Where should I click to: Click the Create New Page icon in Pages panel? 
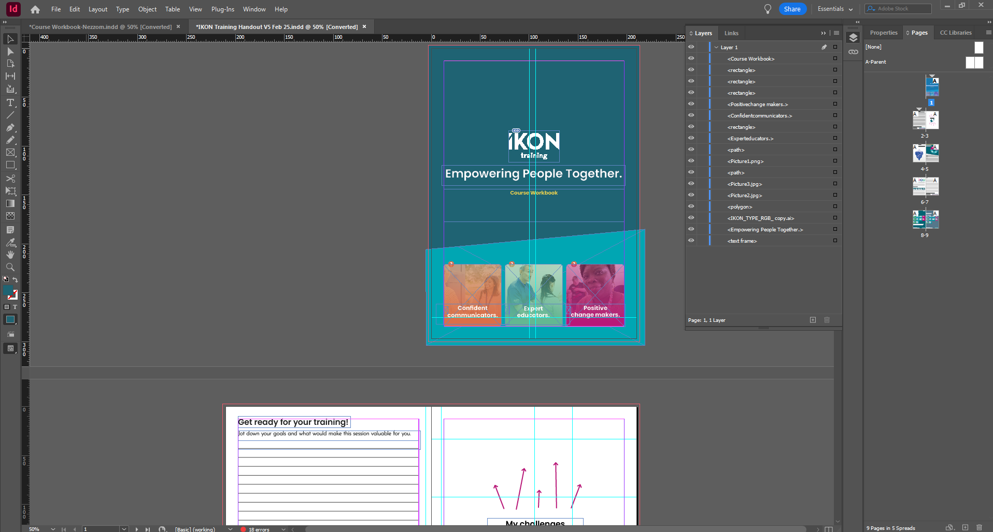point(965,527)
